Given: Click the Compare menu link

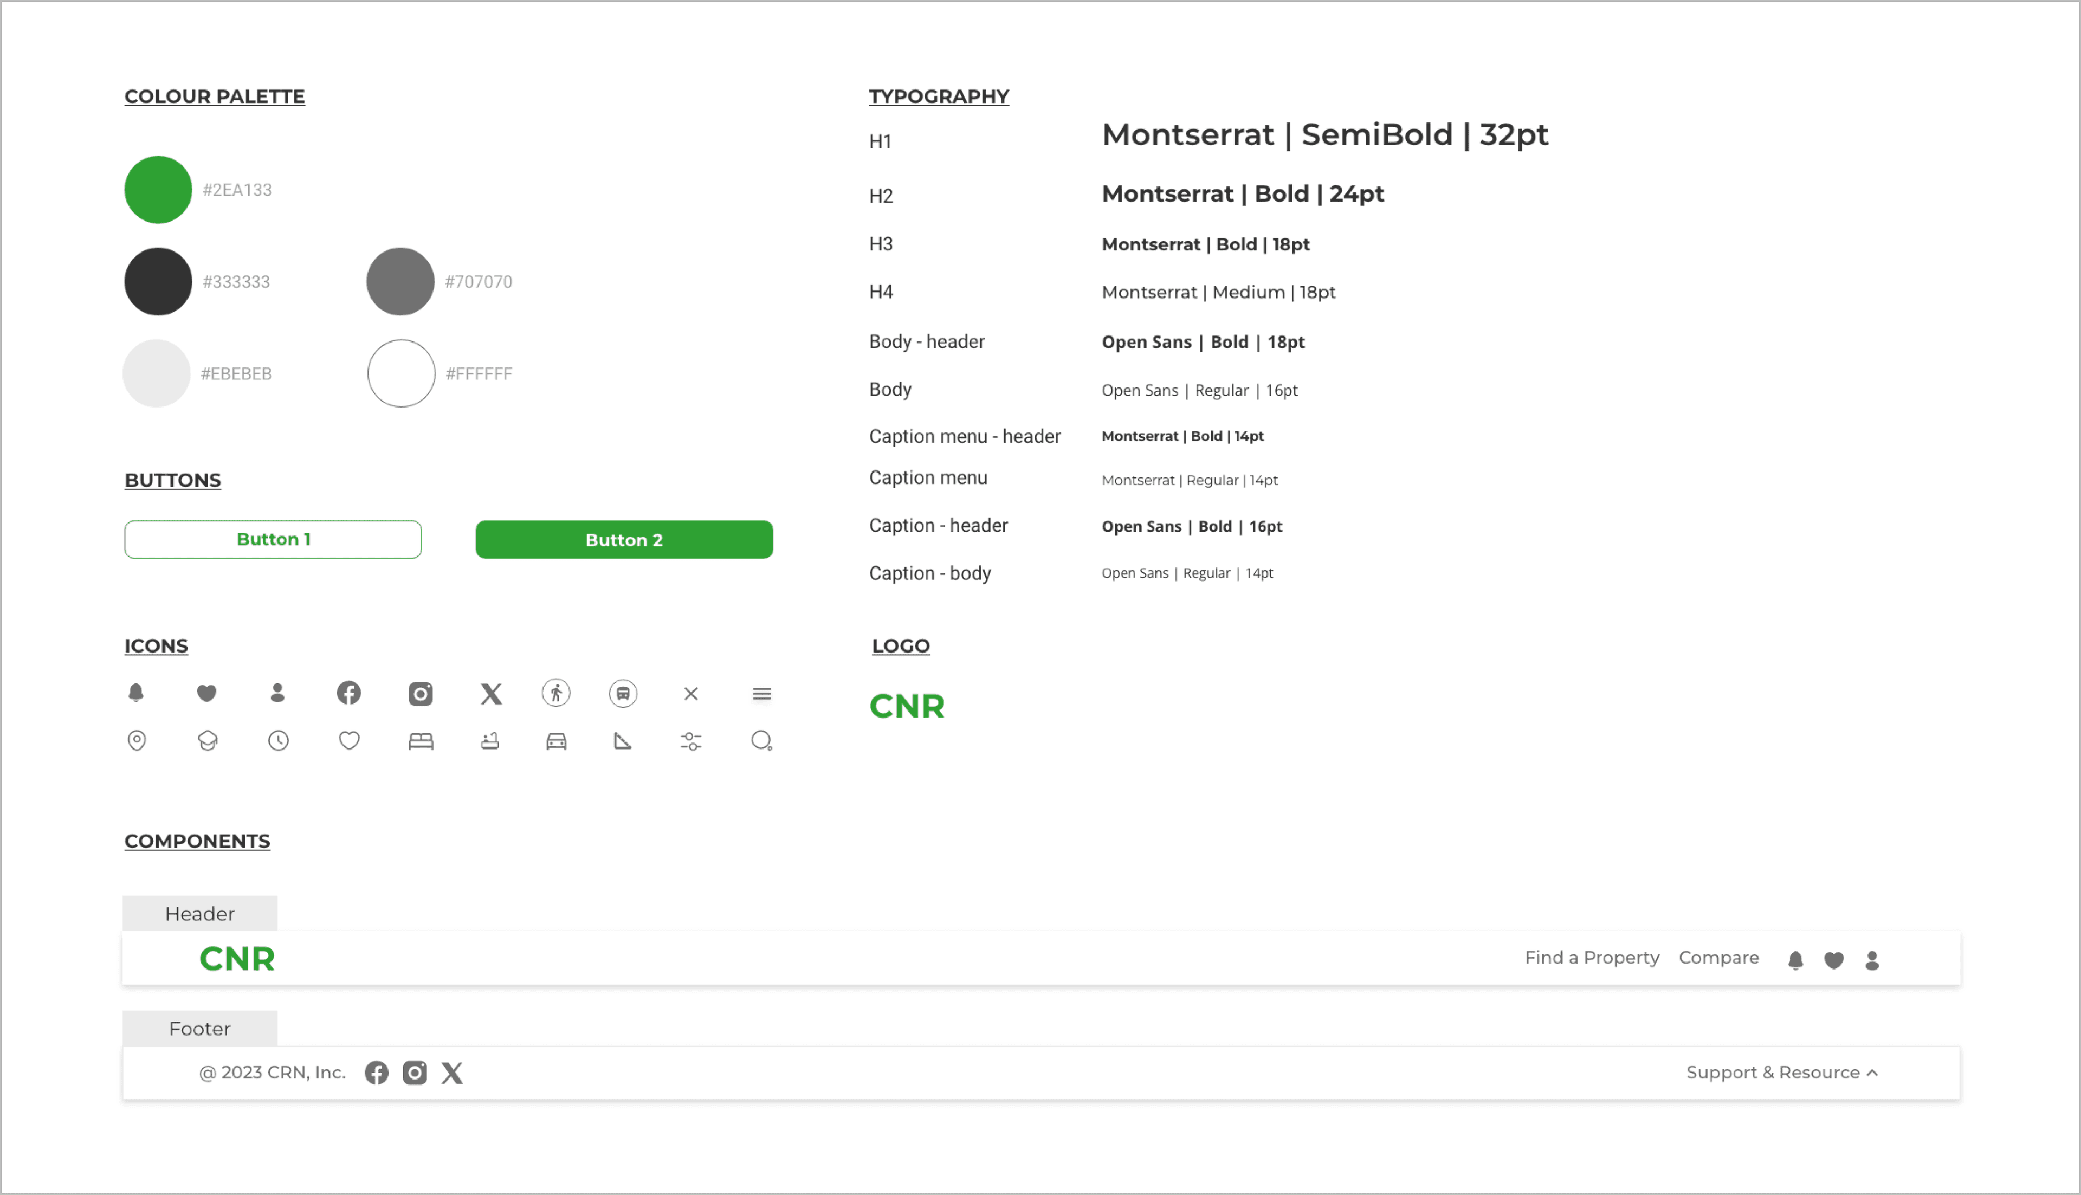Looking at the screenshot, I should (x=1719, y=958).
